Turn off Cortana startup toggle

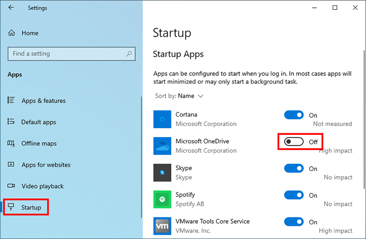[294, 115]
